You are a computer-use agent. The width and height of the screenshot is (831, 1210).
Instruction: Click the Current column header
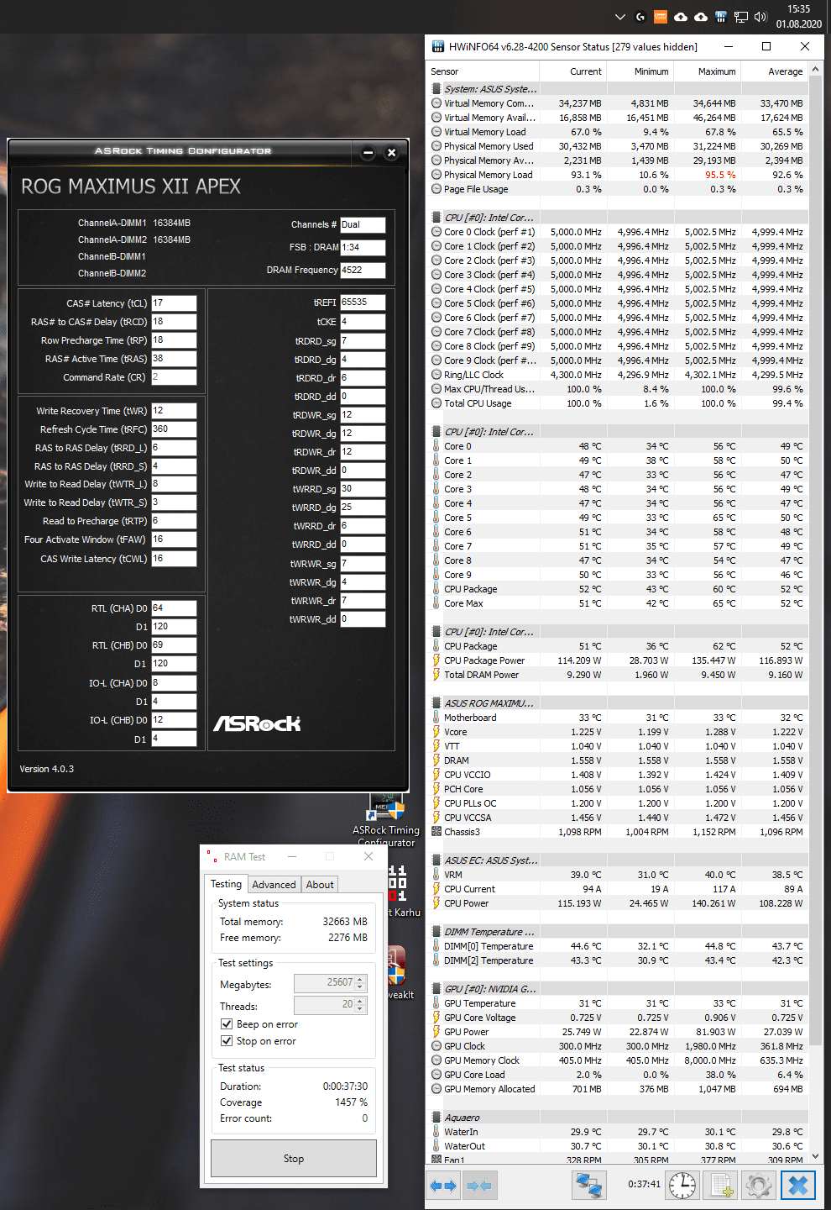(x=573, y=71)
